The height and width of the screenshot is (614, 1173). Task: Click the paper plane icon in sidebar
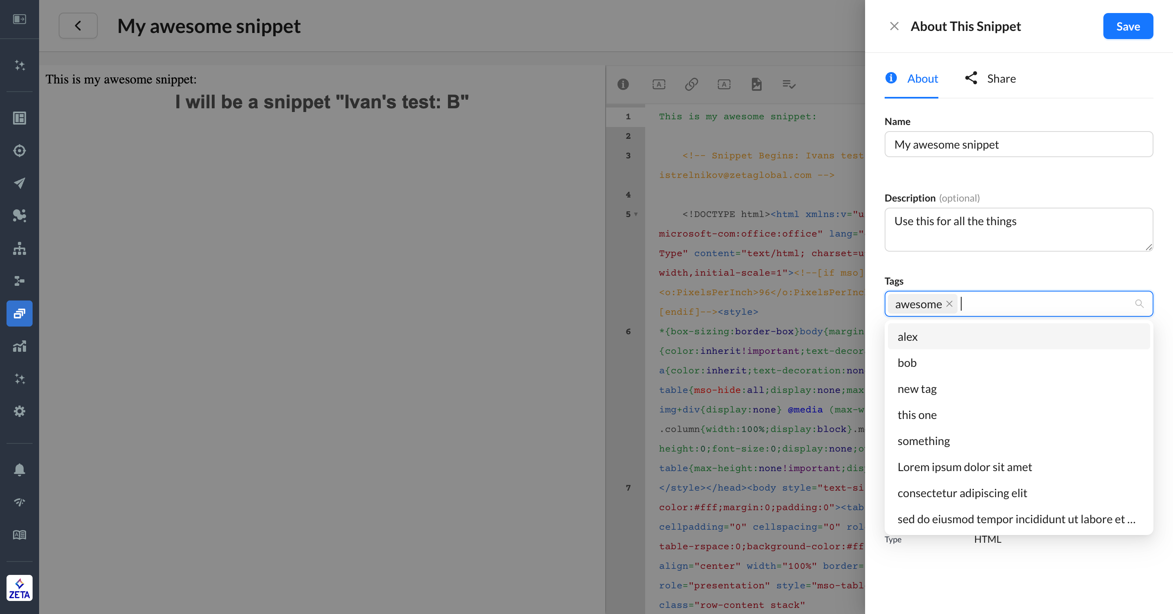pyautogui.click(x=19, y=182)
